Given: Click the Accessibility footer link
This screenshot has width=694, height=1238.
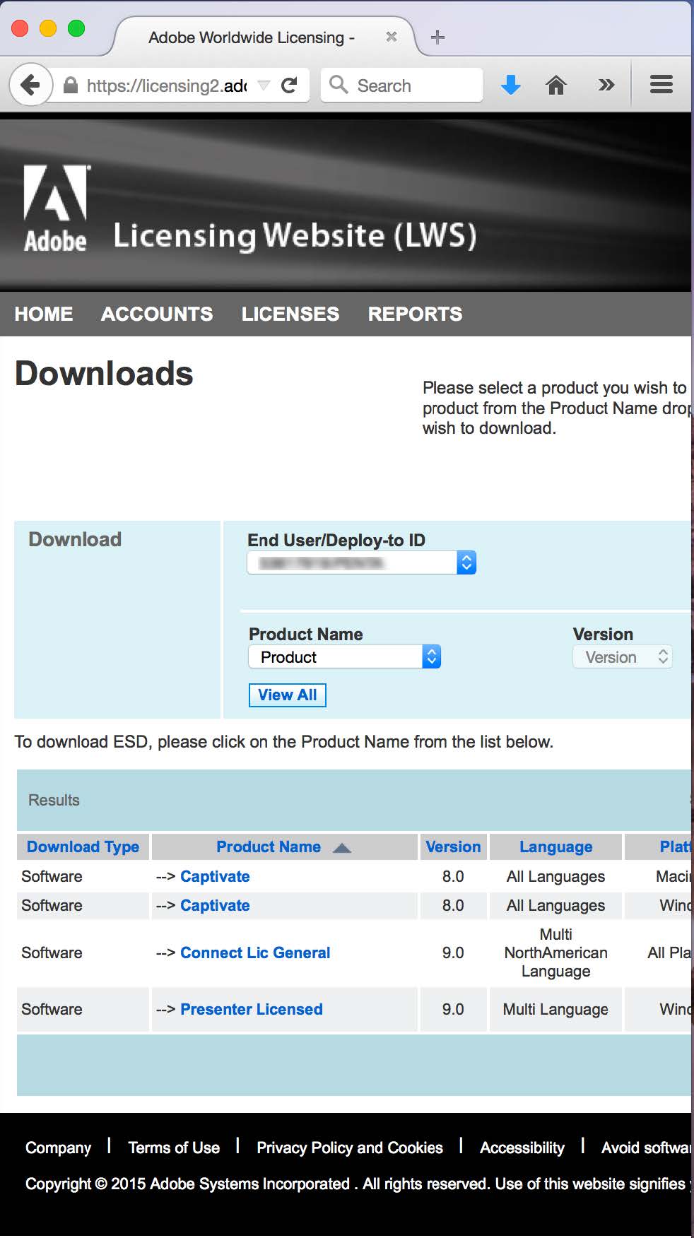Looking at the screenshot, I should (522, 1148).
